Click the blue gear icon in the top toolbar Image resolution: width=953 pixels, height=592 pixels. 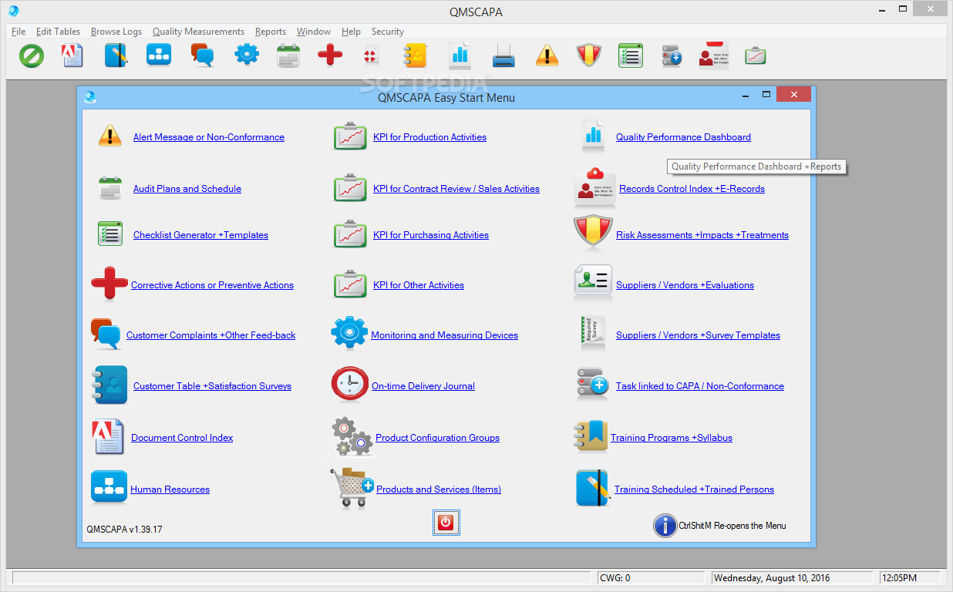point(247,55)
